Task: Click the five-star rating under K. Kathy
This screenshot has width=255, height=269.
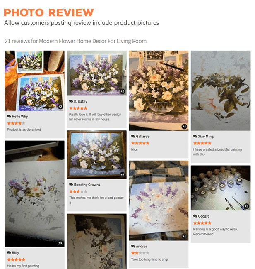Action: pos(78,108)
